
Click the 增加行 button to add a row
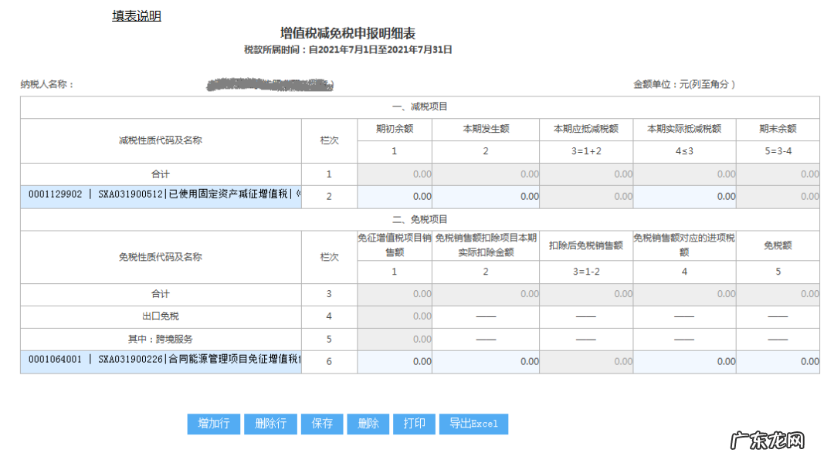214,424
